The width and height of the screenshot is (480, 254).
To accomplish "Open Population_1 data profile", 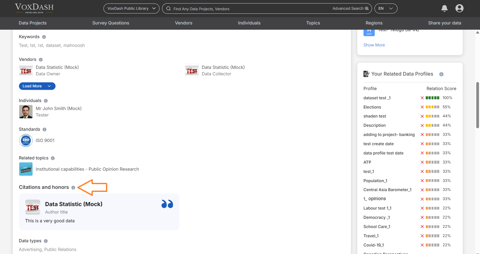I will (375, 181).
